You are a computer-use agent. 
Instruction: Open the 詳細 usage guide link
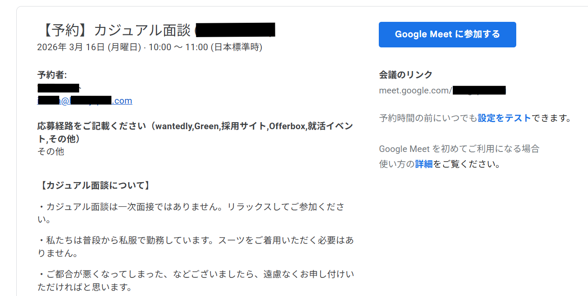tap(424, 164)
